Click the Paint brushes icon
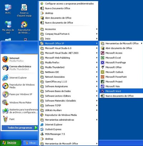Screen dimensions: 143x146 [5, 119]
